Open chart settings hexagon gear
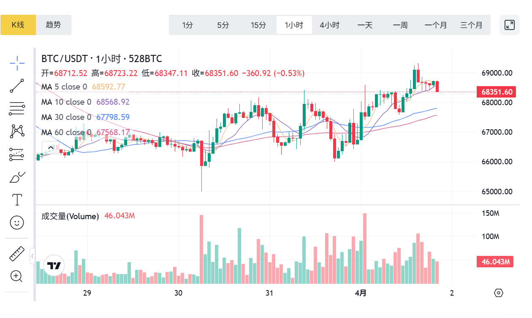The height and width of the screenshot is (318, 532). [499, 293]
